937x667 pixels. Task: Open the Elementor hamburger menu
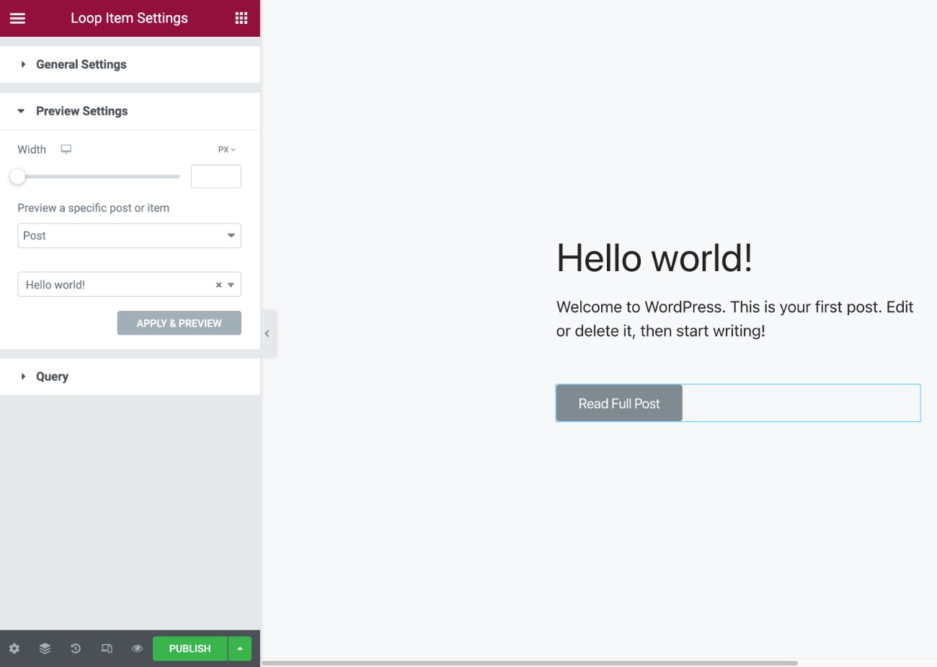click(17, 18)
